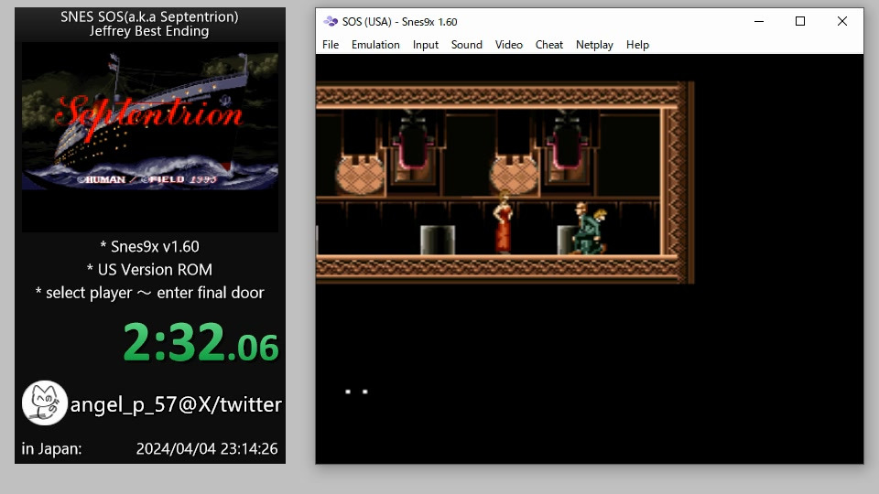The height and width of the screenshot is (494, 879).
Task: Click the "in Japan:" label
Action: [x=51, y=448]
